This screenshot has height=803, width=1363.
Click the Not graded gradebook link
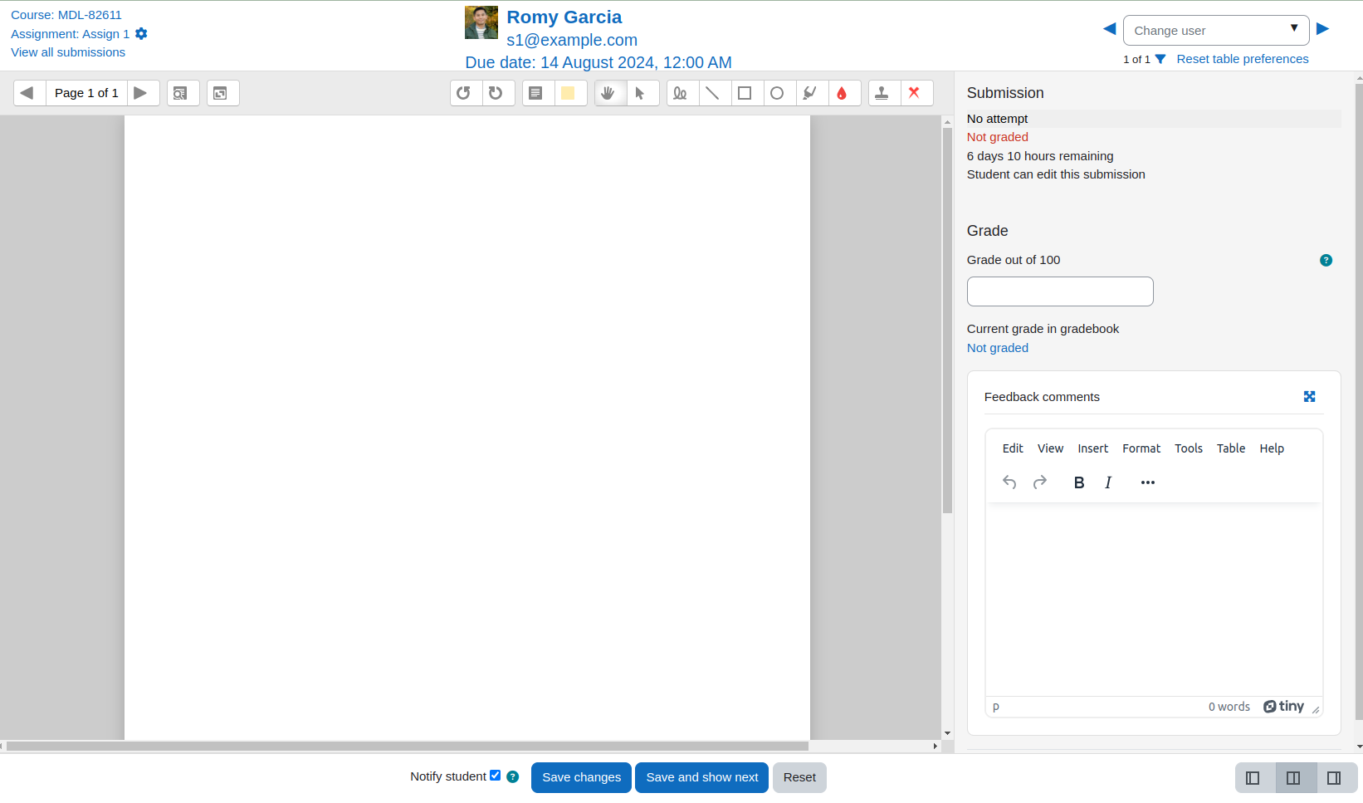tap(998, 348)
